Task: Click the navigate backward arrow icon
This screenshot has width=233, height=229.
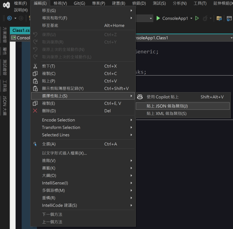Action: click(9, 18)
